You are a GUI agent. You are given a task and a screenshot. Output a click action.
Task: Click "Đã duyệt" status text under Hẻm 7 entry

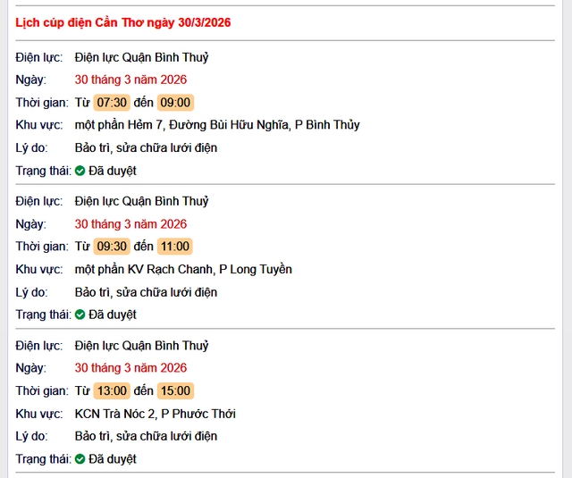pos(113,171)
